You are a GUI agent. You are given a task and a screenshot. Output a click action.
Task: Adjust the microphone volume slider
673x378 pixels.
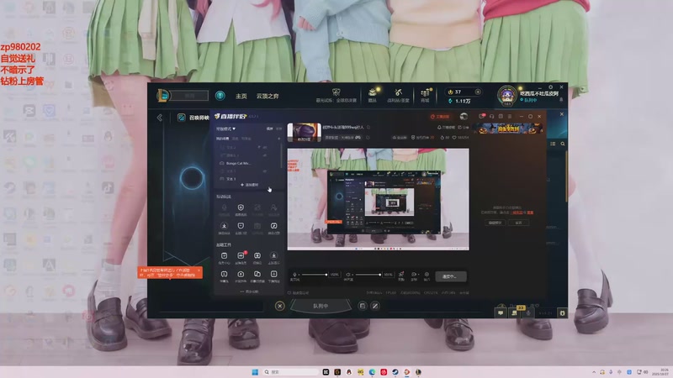[x=314, y=275]
